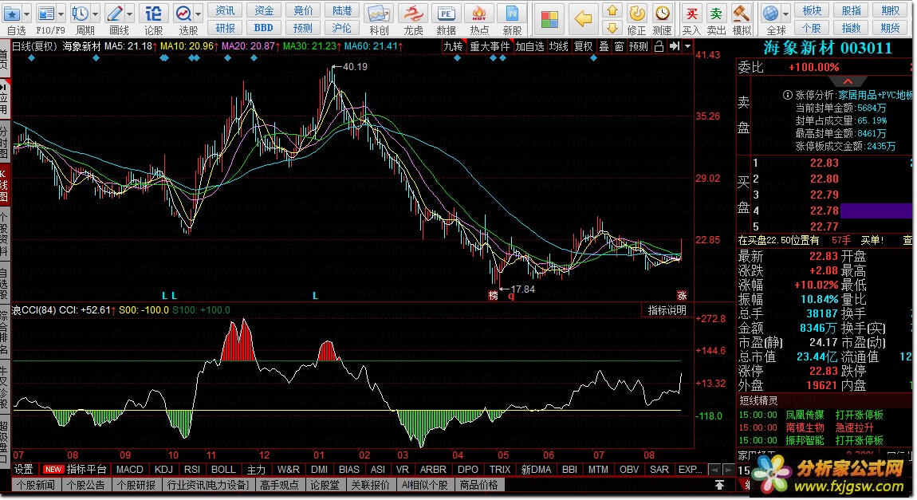
Task: Click the 修正 correction icon
Action: (x=637, y=13)
